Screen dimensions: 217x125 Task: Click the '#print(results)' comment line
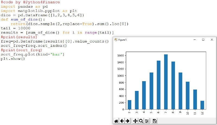[x=19, y=37]
